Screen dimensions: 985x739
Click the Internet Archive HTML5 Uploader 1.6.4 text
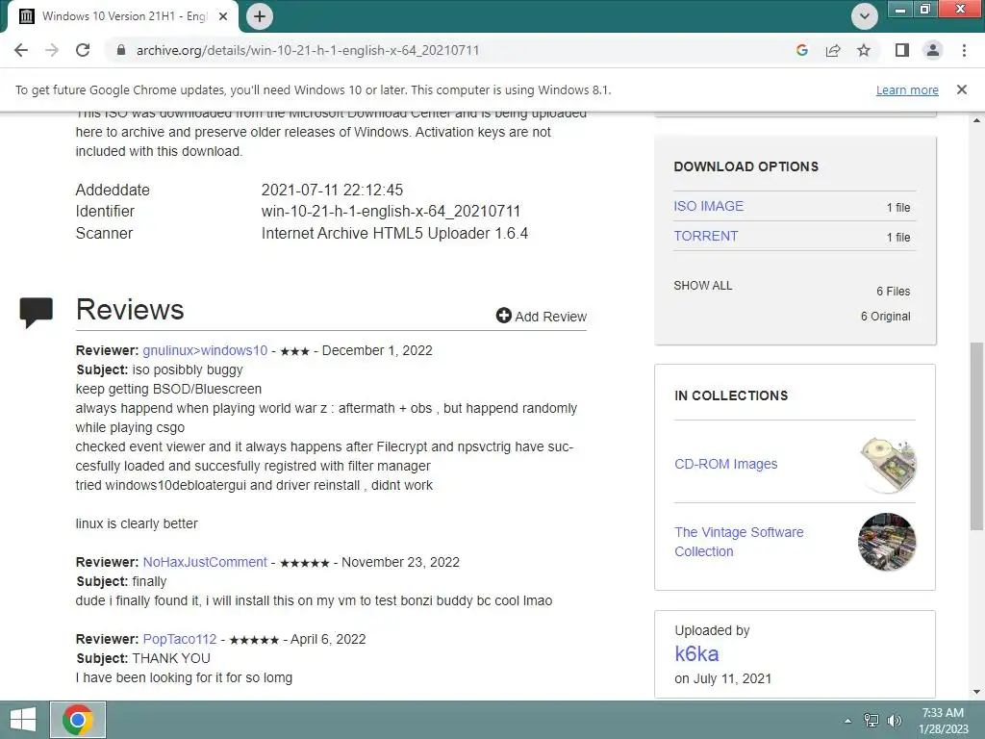[394, 233]
